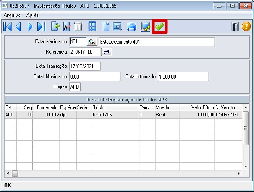This screenshot has height=192, width=254.
Task: Click the modify record pencil icon
Action: [67, 26]
